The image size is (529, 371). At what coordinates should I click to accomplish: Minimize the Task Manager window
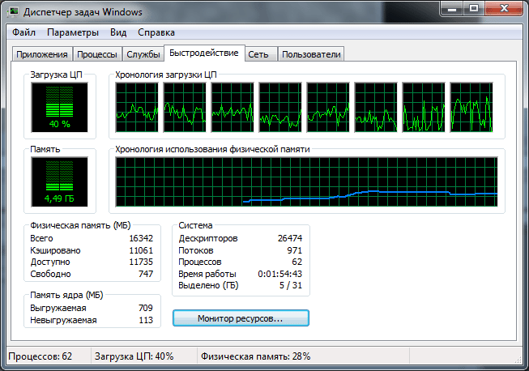coord(452,8)
